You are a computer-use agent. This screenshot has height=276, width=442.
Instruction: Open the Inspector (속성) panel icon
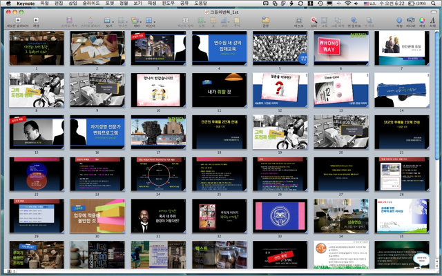click(399, 20)
